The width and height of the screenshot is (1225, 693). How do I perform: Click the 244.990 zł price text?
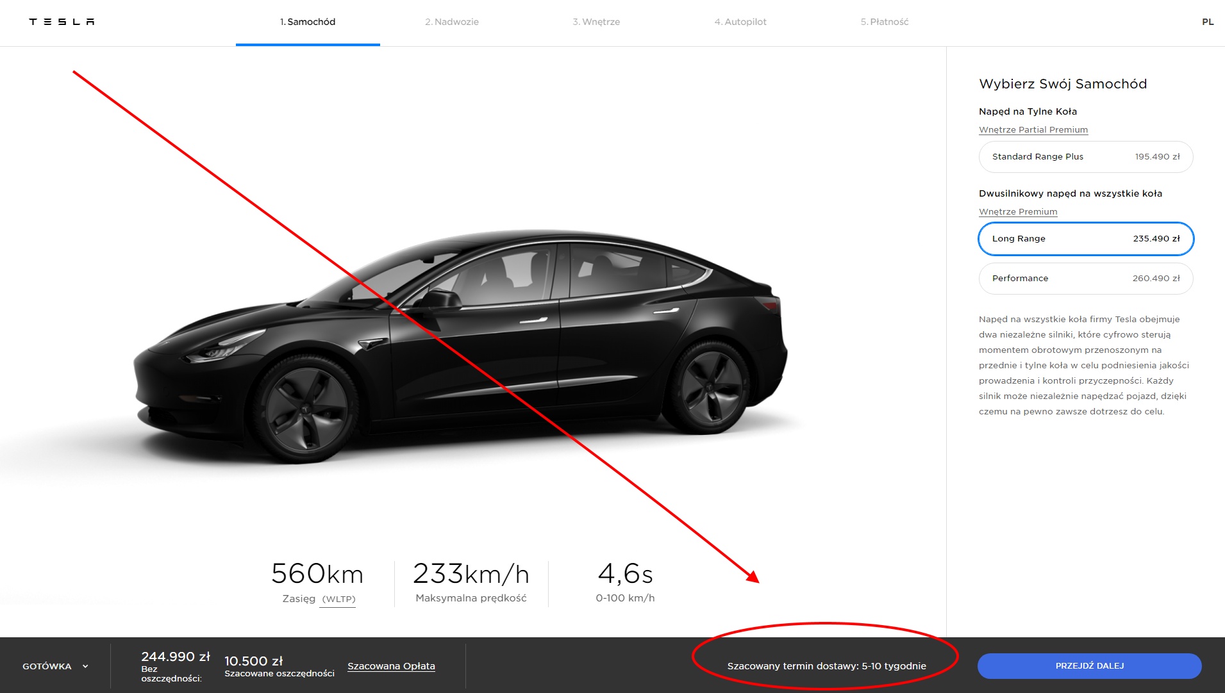[x=176, y=656]
